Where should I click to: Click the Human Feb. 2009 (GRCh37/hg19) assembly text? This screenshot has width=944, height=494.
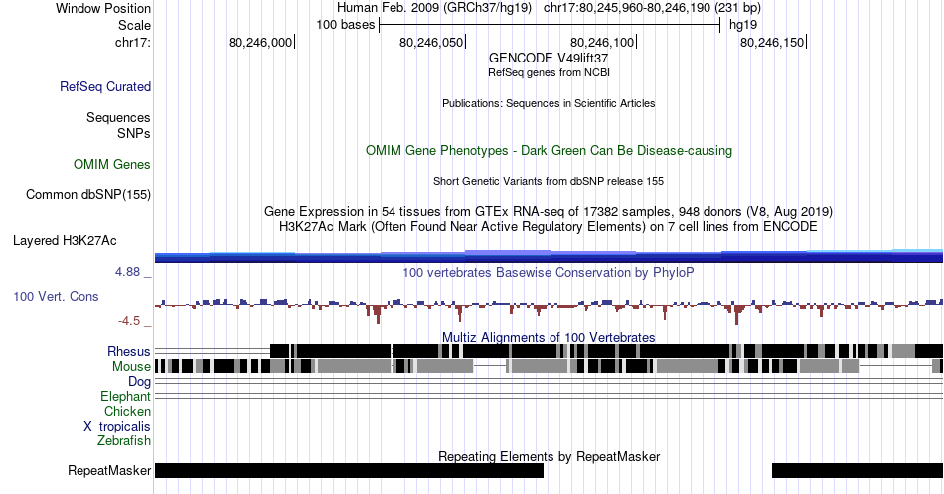point(434,8)
